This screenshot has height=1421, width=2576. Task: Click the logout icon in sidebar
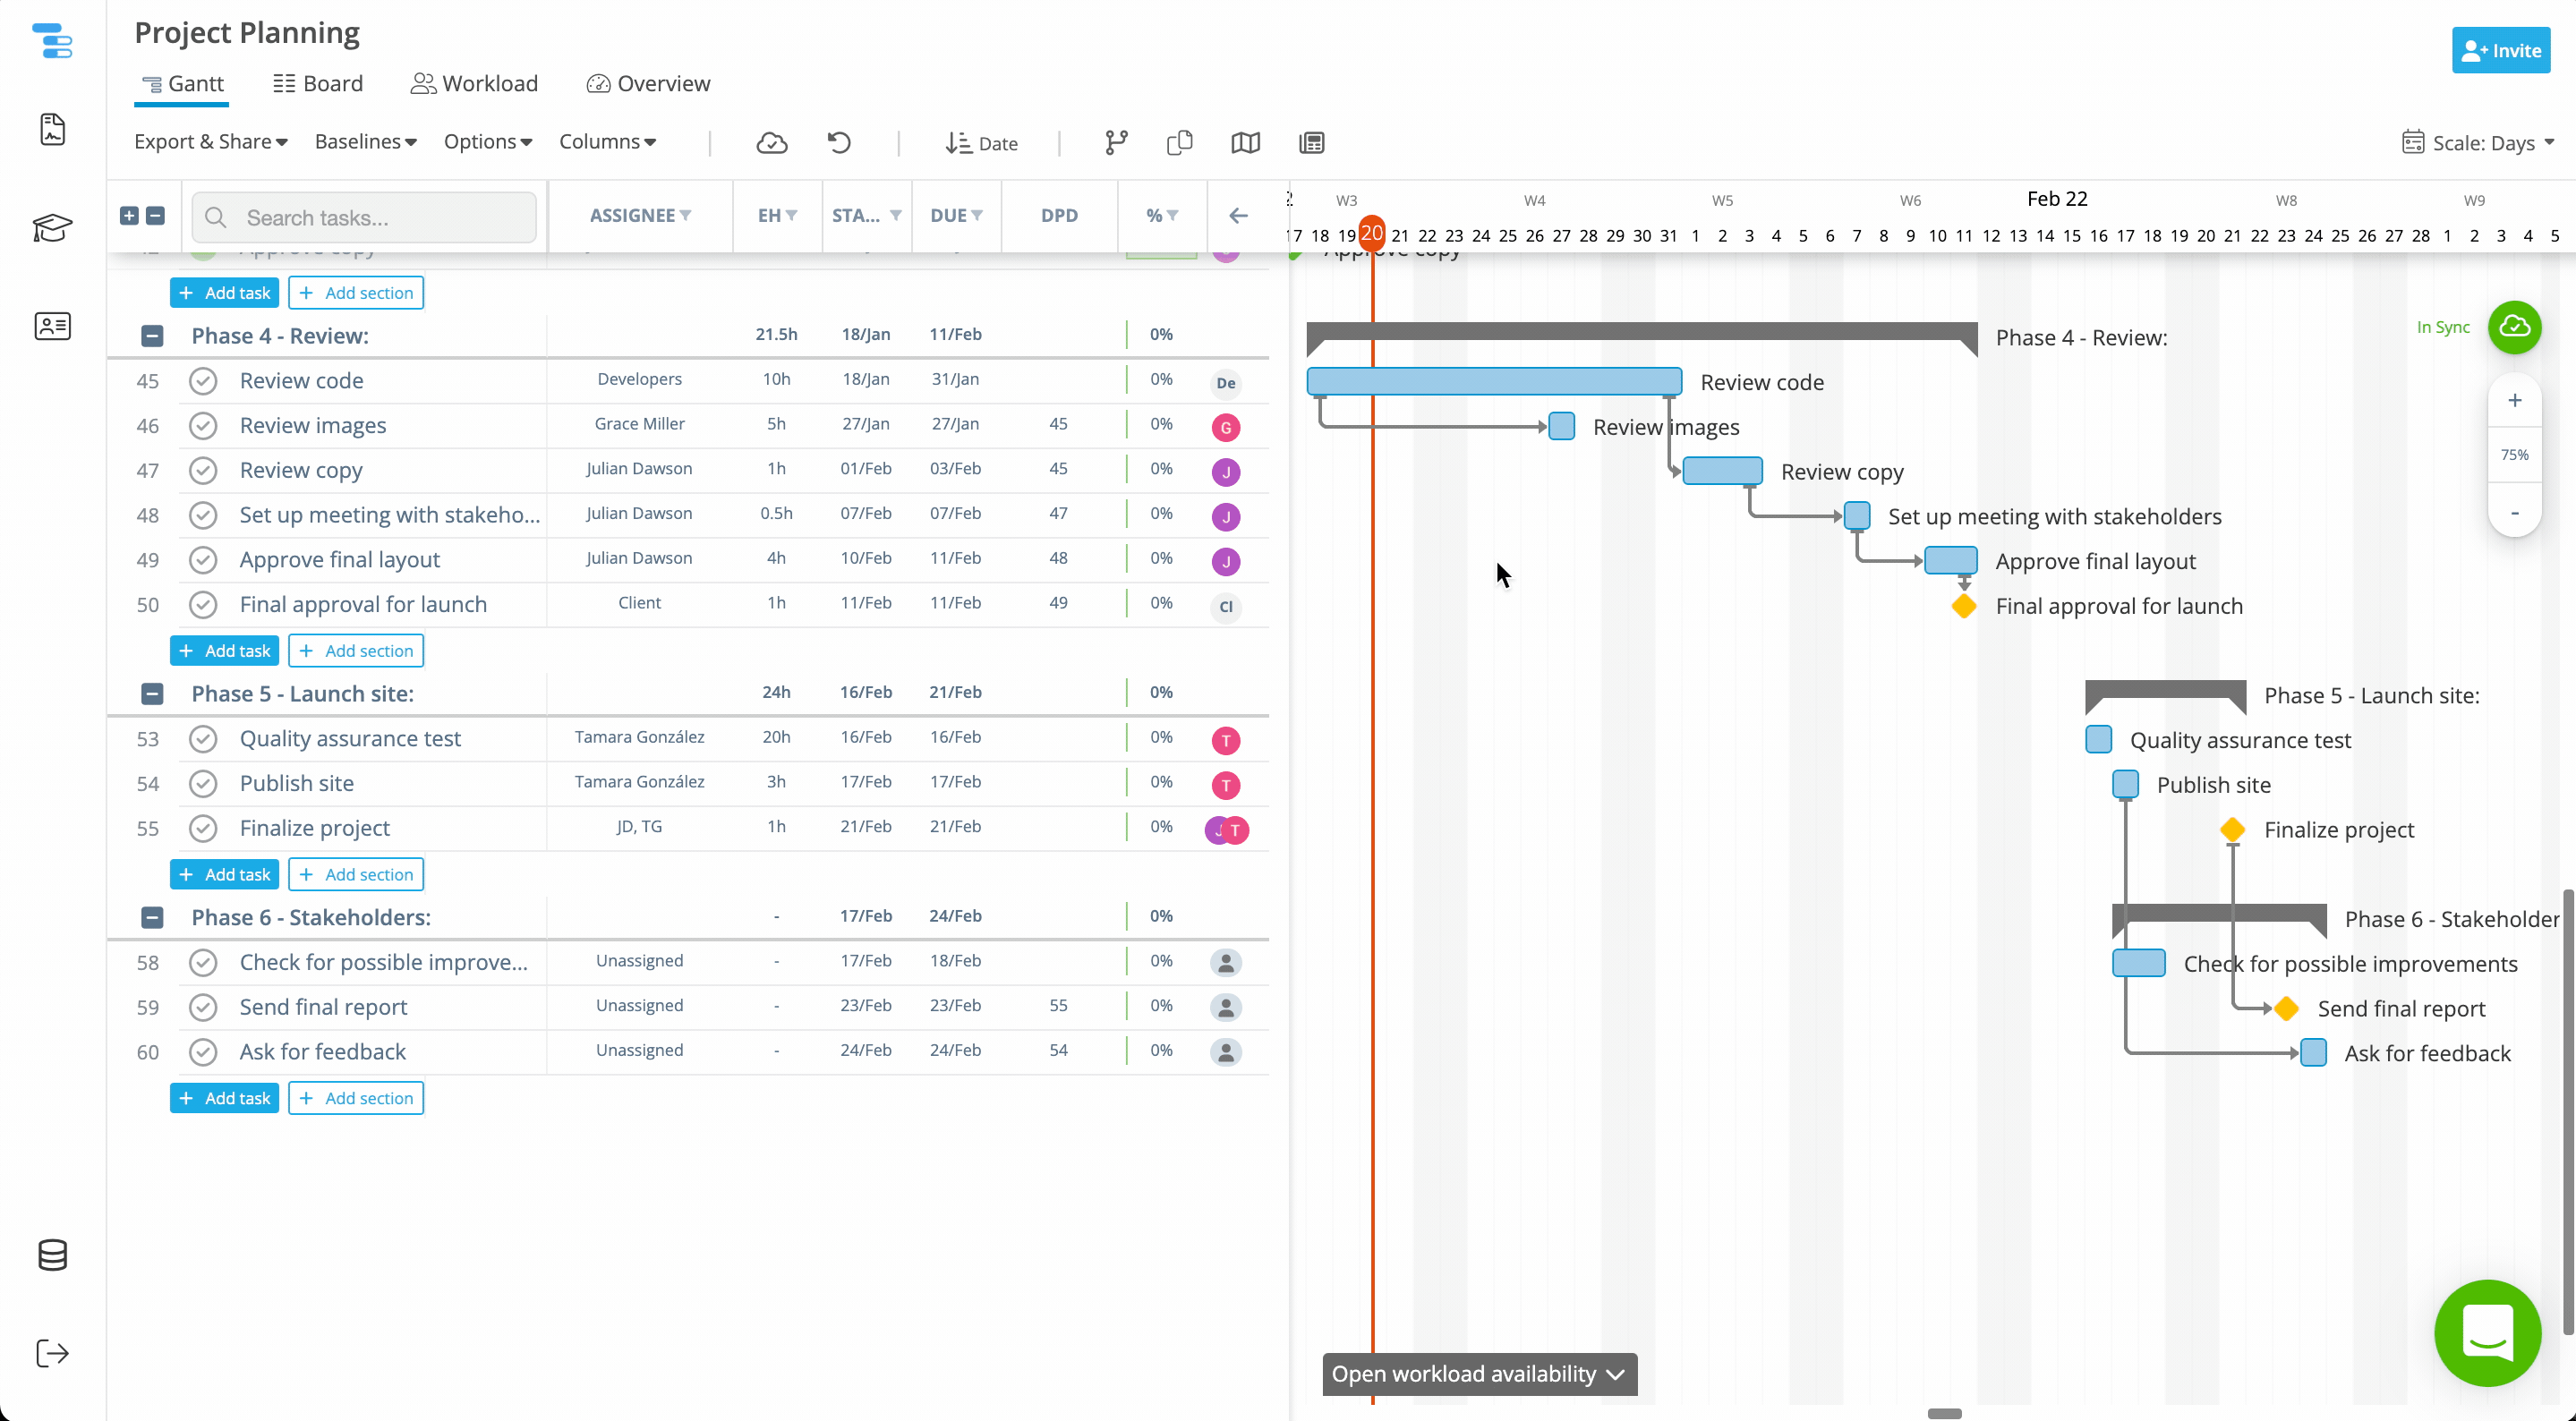point(52,1353)
